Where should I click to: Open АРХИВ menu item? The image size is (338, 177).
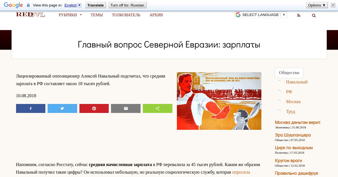156,15
